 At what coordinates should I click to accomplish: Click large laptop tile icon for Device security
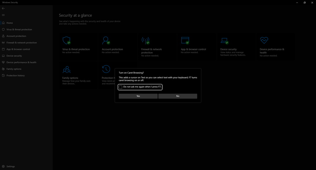point(225,41)
